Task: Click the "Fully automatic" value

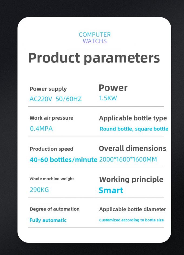Action: 48,220
